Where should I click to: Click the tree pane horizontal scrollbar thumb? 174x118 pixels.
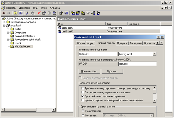tap(21, 110)
